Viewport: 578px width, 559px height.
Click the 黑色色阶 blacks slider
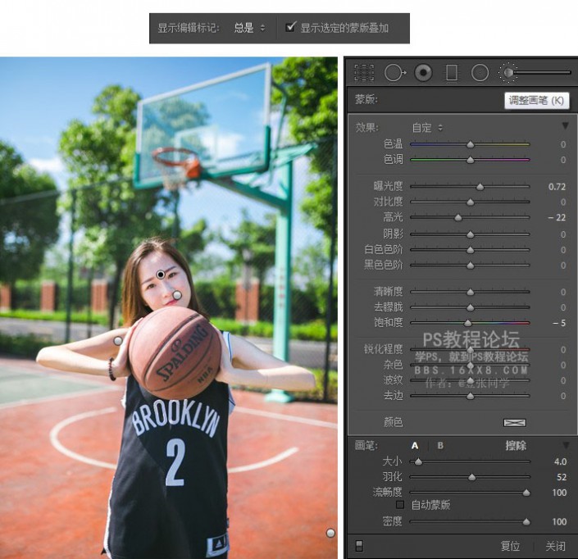(x=470, y=266)
